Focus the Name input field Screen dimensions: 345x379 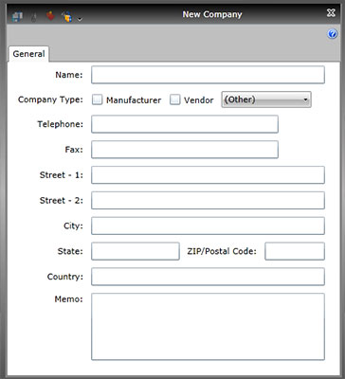pyautogui.click(x=208, y=75)
